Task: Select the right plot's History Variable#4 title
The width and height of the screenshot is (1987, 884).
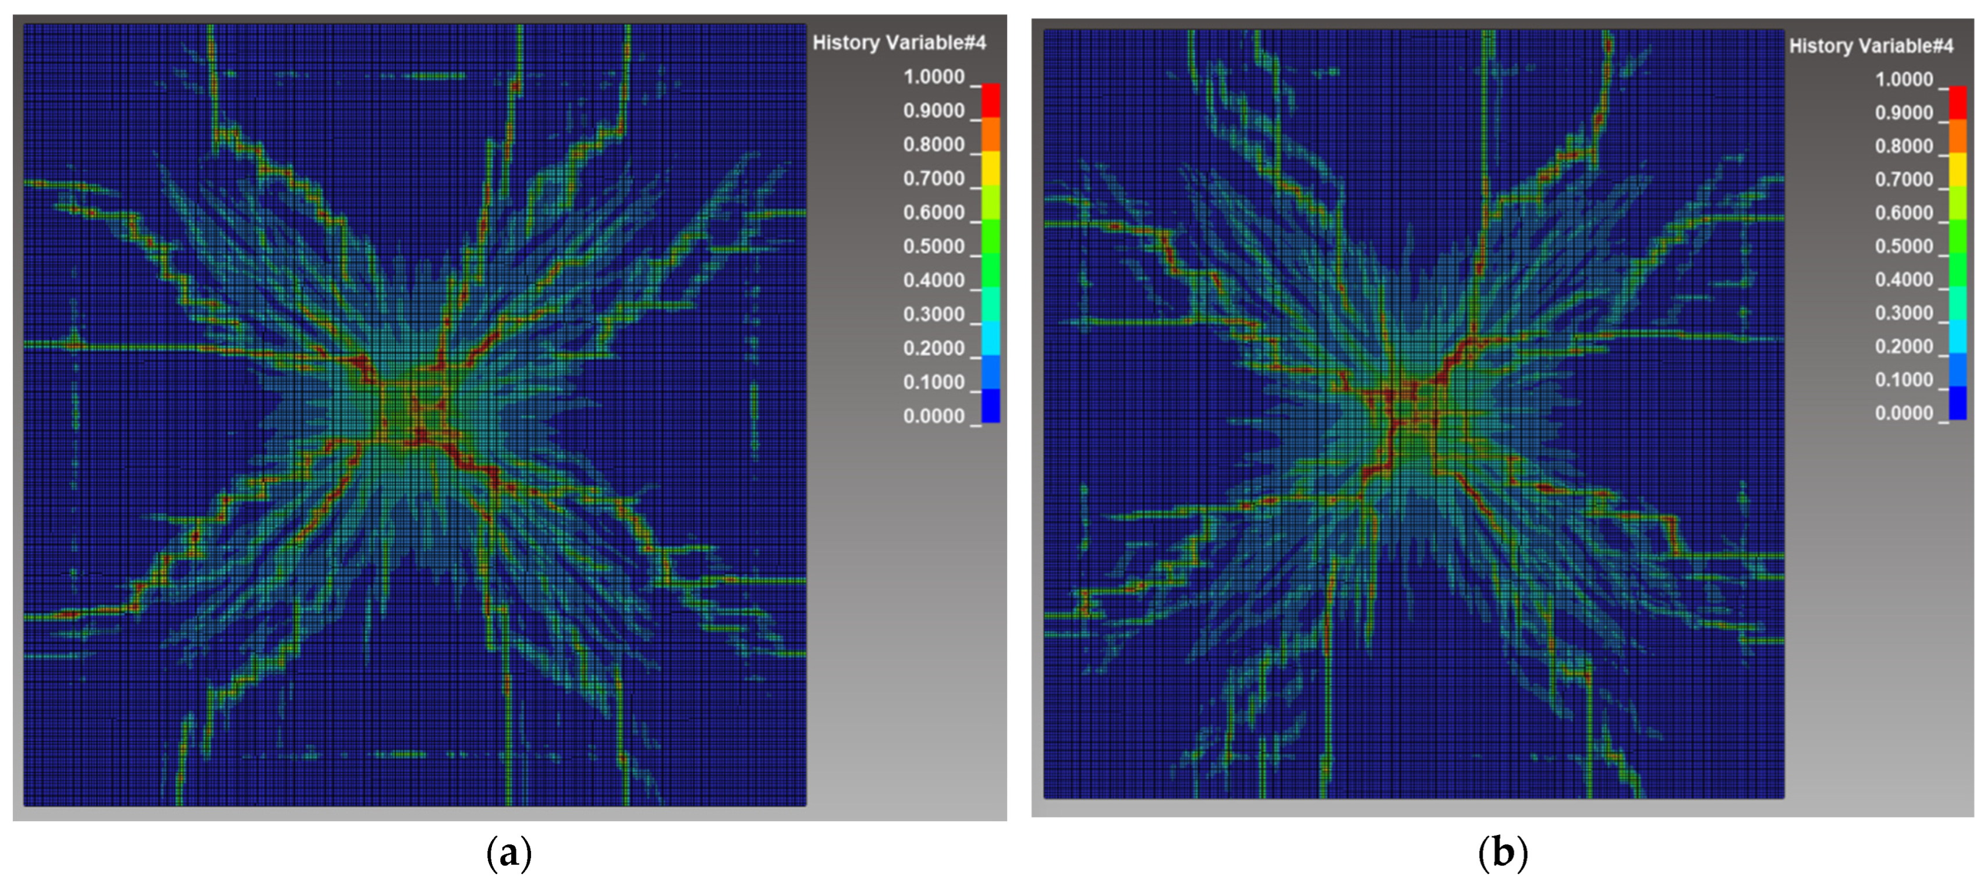Action: tap(1871, 47)
